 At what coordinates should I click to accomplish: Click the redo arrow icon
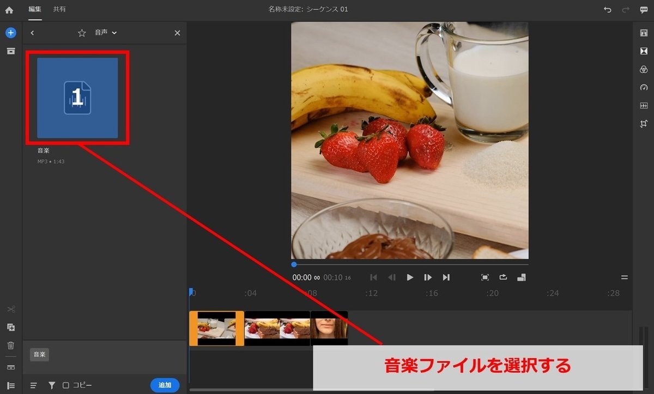coord(626,10)
